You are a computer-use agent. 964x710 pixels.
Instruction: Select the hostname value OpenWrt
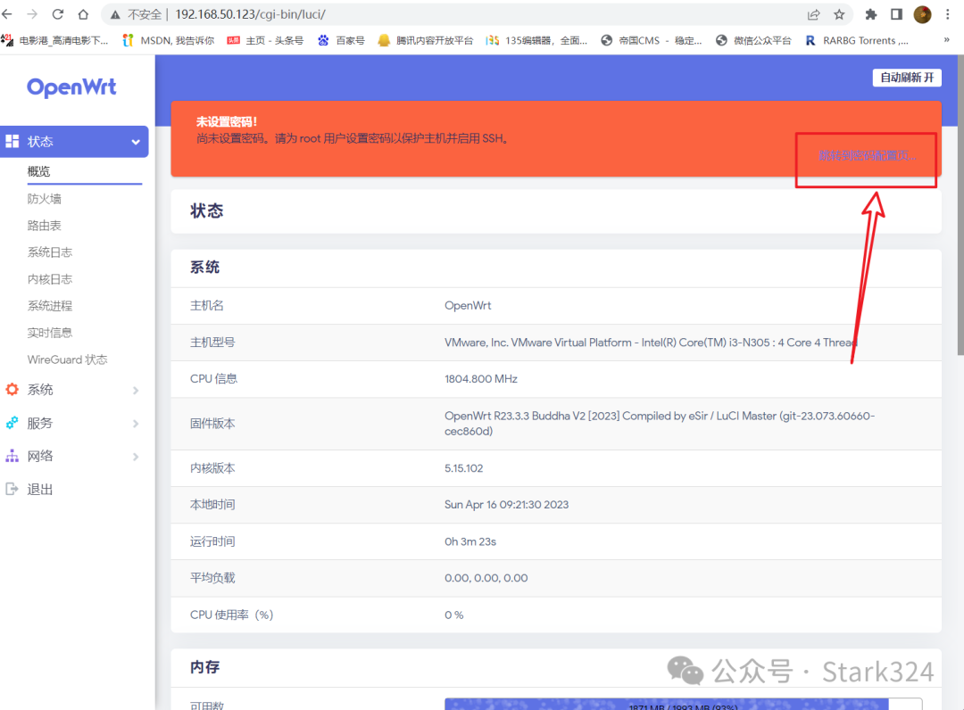468,305
